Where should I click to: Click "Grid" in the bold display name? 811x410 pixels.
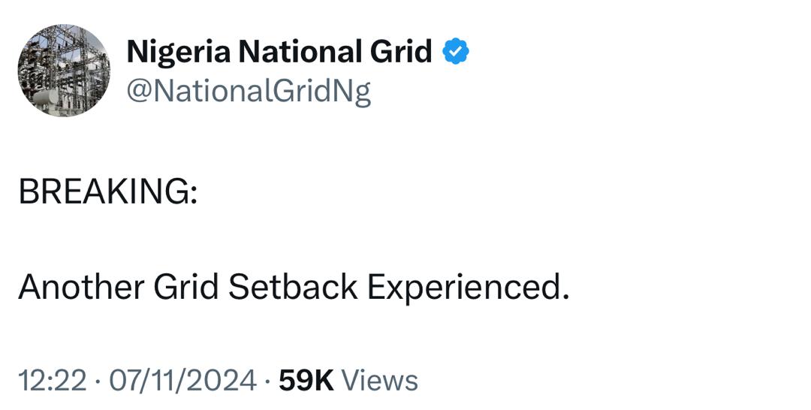(401, 52)
